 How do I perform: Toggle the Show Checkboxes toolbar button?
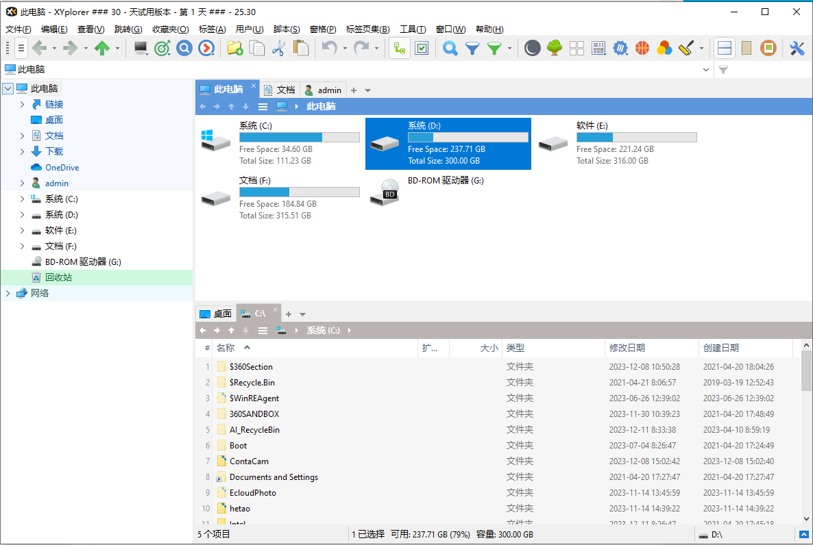coord(422,48)
